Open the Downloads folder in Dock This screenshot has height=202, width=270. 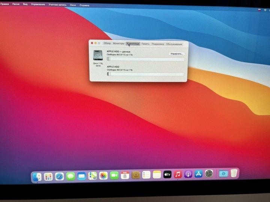[223, 174]
